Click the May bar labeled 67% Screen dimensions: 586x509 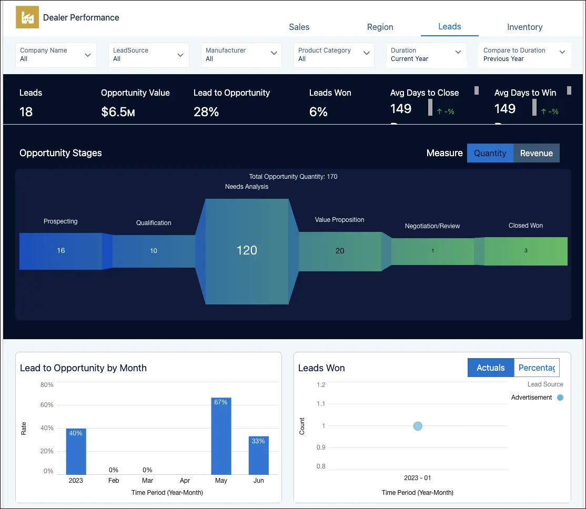[221, 436]
